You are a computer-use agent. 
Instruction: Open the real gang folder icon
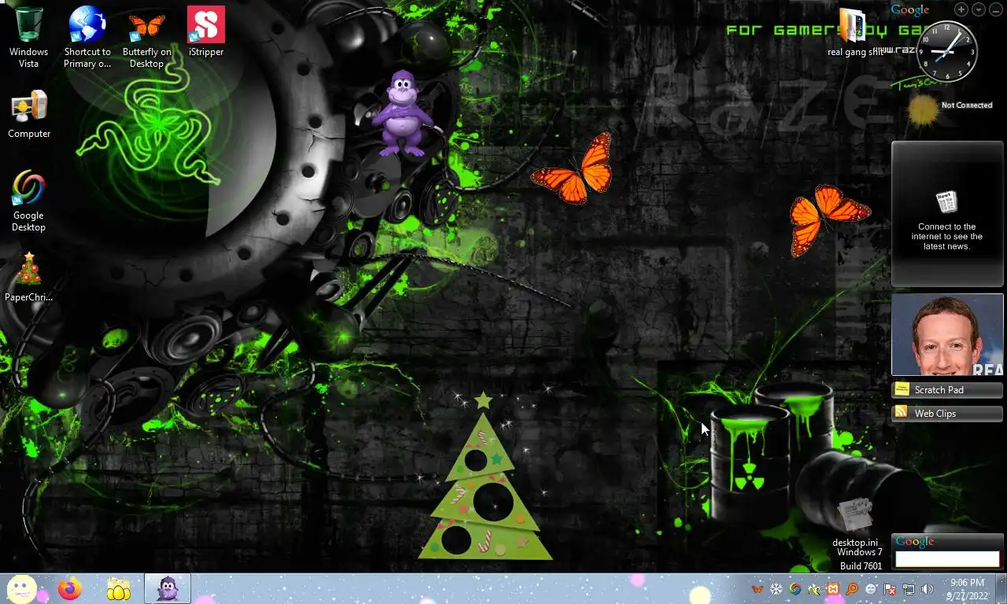pos(854,33)
